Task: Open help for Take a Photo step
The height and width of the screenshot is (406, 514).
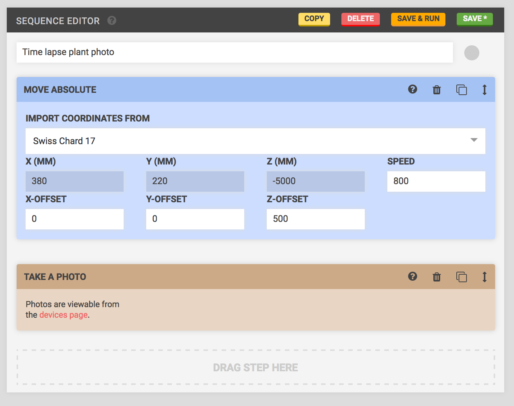Action: coord(413,277)
